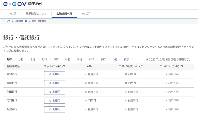The height and width of the screenshot is (113, 198).
Task: Open 足利銀行 net banking 利用可 button
Action: [x=55, y=101]
